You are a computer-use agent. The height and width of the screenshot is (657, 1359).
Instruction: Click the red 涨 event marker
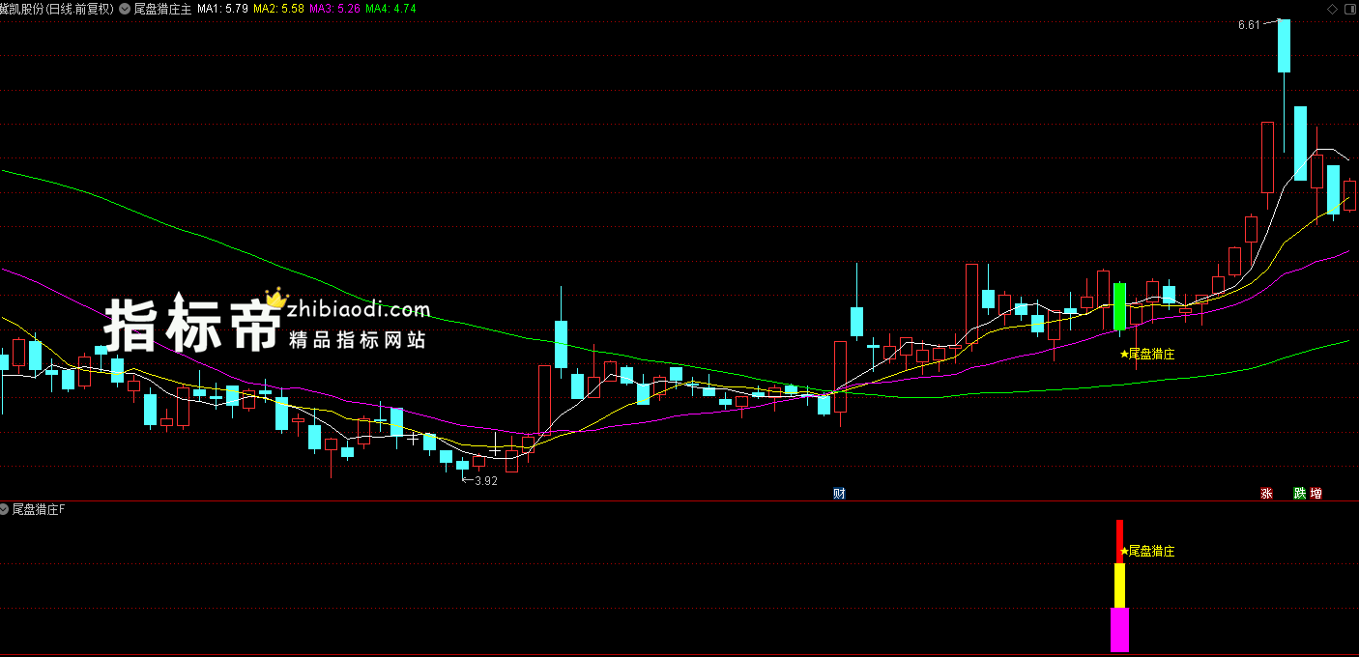coord(1266,494)
